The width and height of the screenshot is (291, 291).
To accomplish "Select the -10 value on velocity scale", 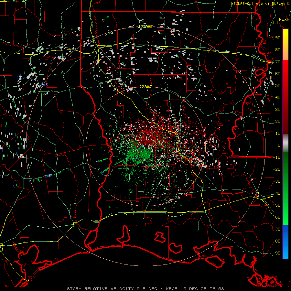I will point(276,157).
